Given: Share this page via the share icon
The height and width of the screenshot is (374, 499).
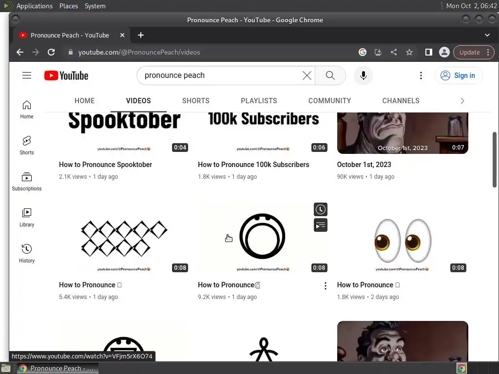Looking at the screenshot, I should [394, 52].
